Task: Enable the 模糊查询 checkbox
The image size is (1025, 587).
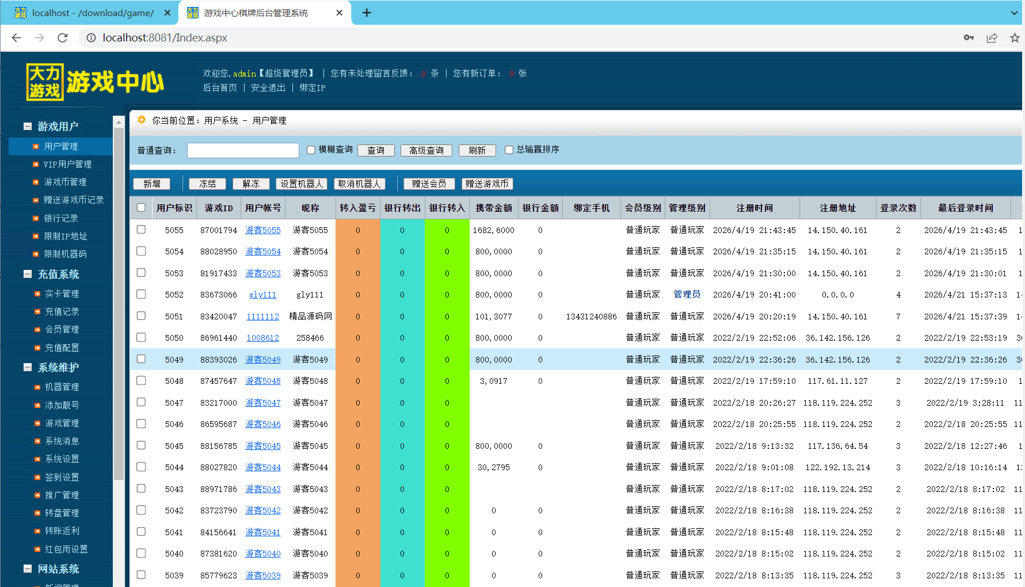Action: pyautogui.click(x=311, y=150)
